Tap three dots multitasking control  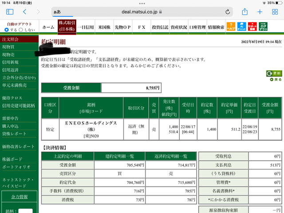click(142, 3)
